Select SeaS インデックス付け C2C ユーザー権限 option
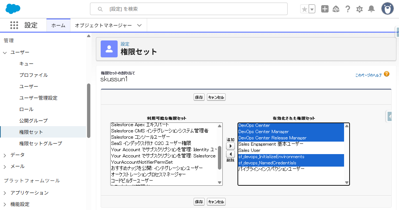Viewport: 399px width, 210px height. (x=151, y=143)
